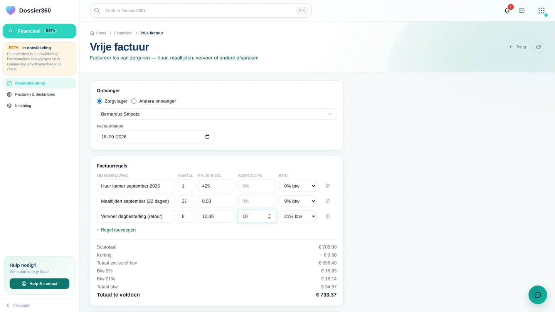Click the Factuurdatum field 18-09-2026
The image size is (555, 312).
[x=156, y=137]
